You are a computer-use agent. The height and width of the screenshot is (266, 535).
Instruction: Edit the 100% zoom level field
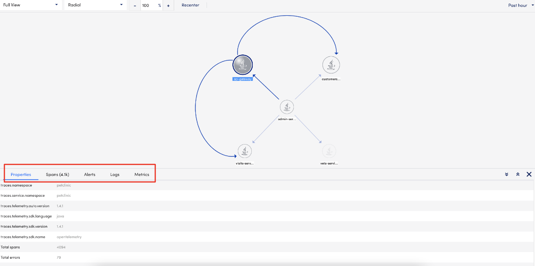click(x=151, y=6)
